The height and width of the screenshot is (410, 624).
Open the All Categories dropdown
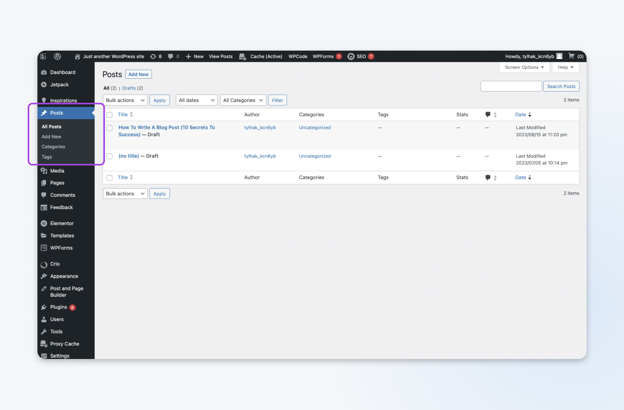click(243, 100)
